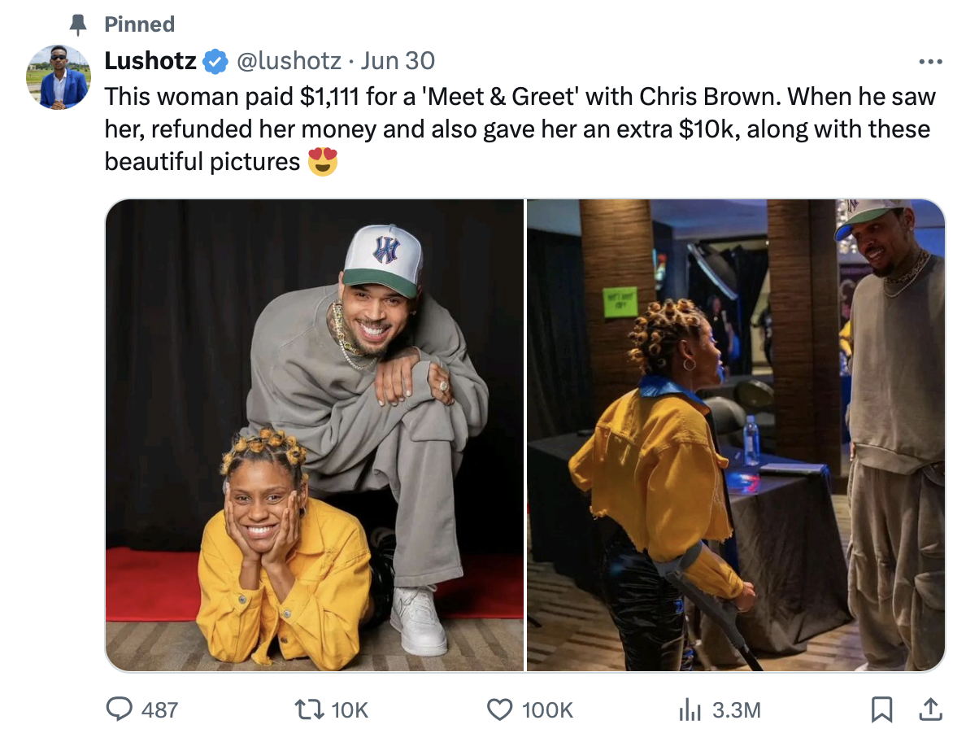The image size is (966, 742).
Task: Click the 487 replies count
Action: pyautogui.click(x=159, y=710)
